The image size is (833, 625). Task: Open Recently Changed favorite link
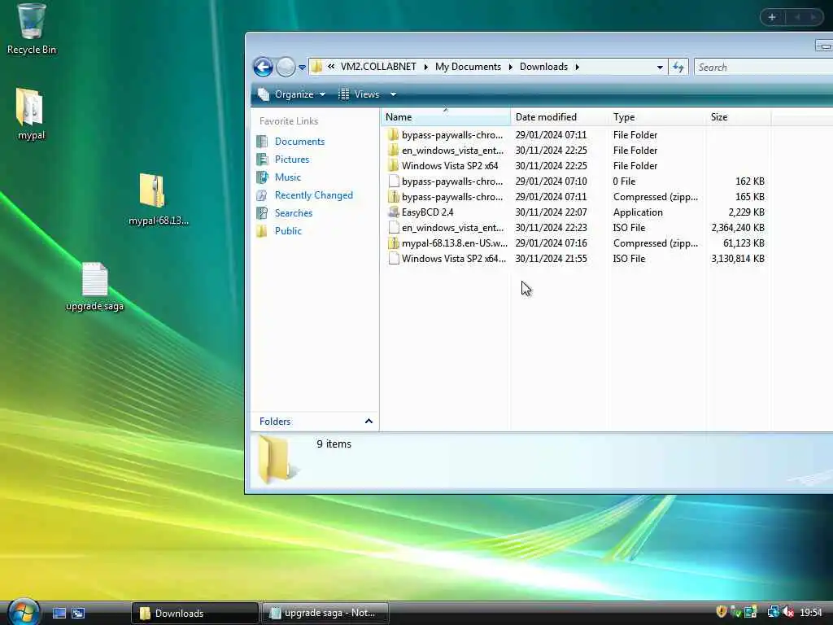pos(313,195)
